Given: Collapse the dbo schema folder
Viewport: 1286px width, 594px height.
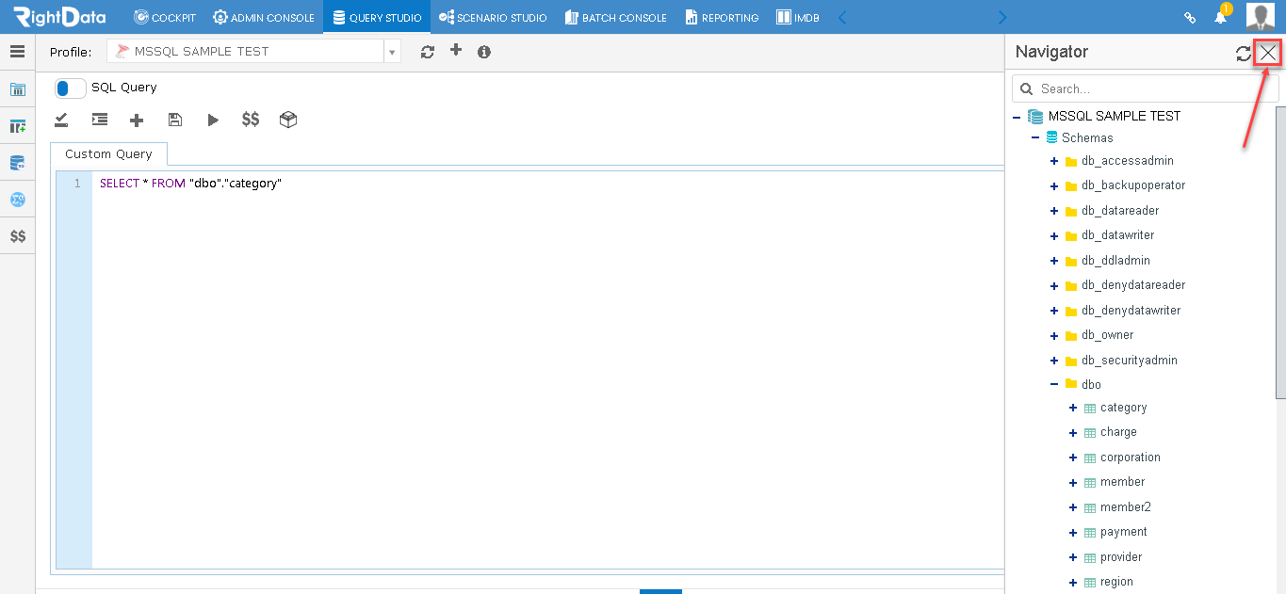Looking at the screenshot, I should point(1054,384).
